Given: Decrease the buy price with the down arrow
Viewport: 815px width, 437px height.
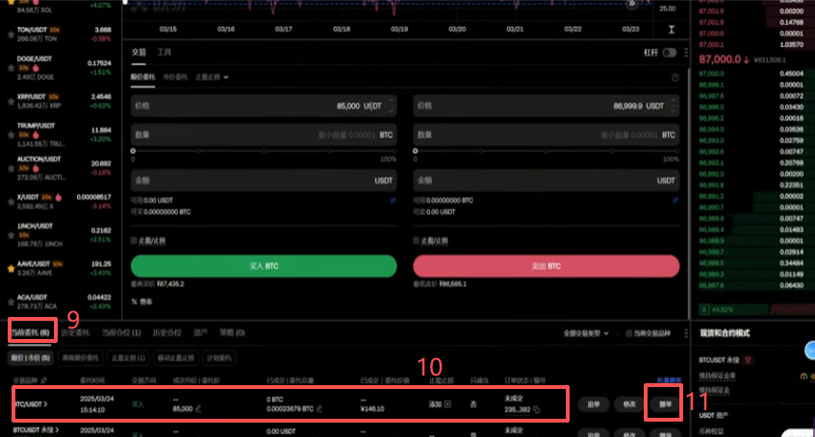Looking at the screenshot, I should (x=391, y=110).
